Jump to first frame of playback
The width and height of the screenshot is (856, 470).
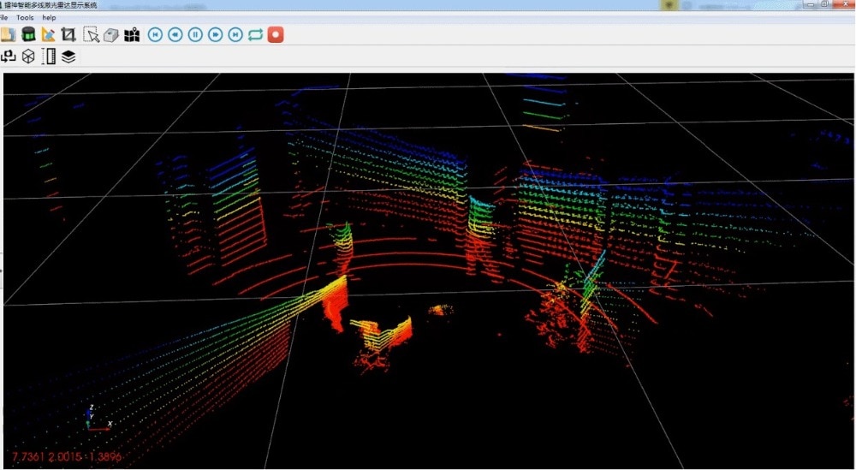tap(155, 34)
